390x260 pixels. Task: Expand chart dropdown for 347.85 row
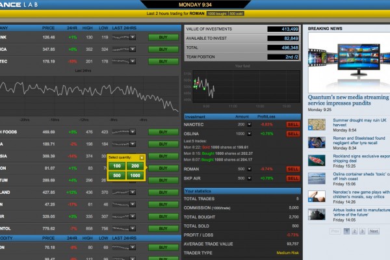(133, 49)
